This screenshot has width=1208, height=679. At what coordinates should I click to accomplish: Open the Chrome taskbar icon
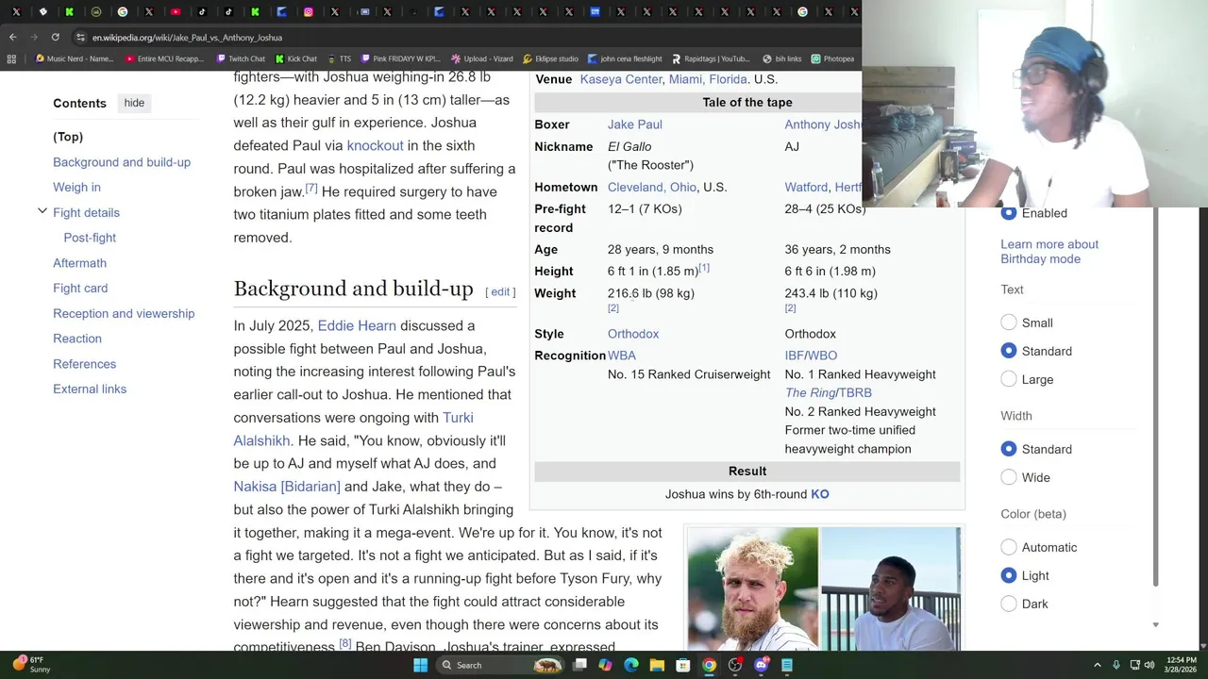pyautogui.click(x=709, y=665)
